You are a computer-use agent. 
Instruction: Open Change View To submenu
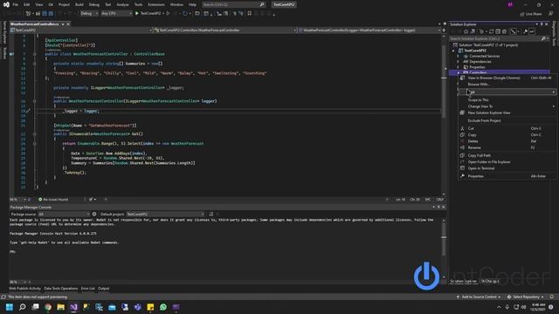[507, 106]
